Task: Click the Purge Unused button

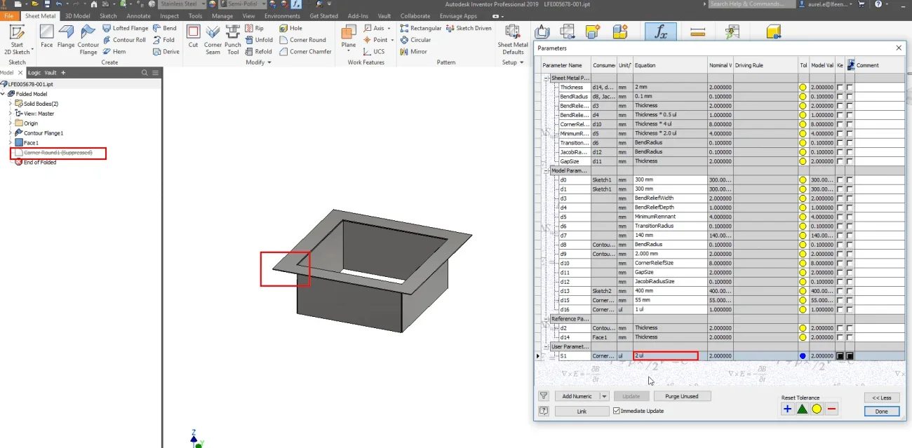Action: click(681, 396)
